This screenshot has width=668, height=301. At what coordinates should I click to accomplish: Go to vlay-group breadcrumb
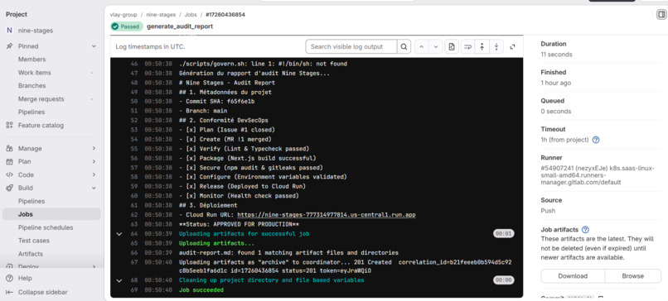click(123, 14)
